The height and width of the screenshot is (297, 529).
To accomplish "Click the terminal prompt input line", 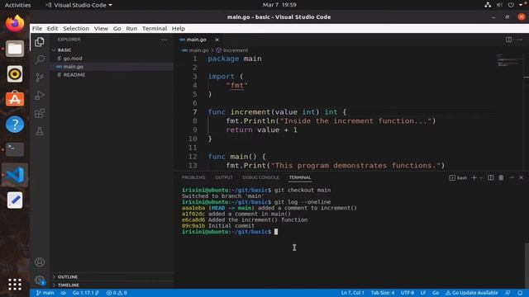I will pos(230,232).
